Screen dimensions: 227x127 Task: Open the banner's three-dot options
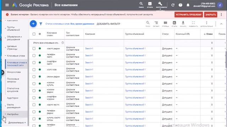[221, 14]
